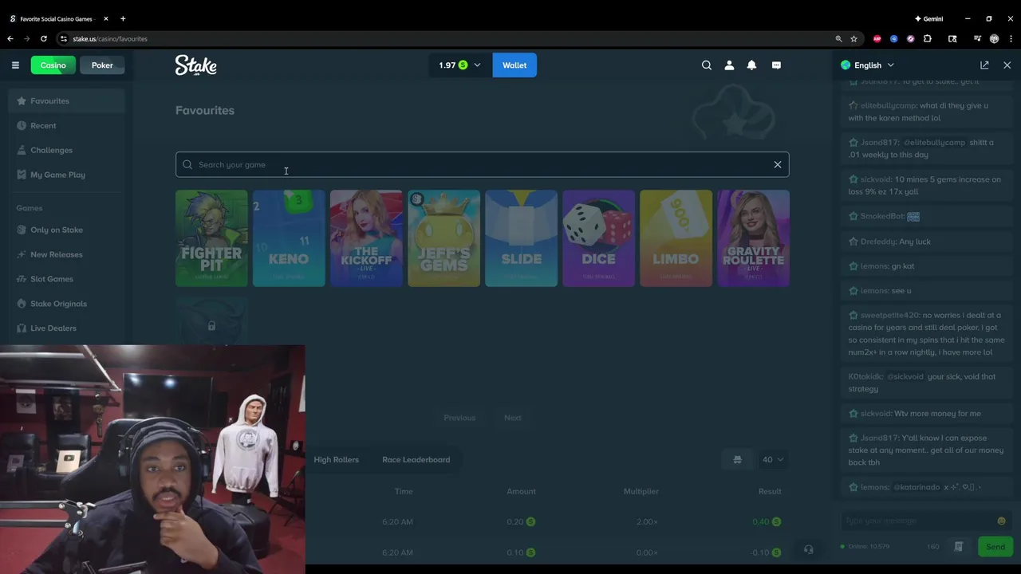Screen dimensions: 1021x574
Task: Pop out the chat window
Action: point(984,65)
